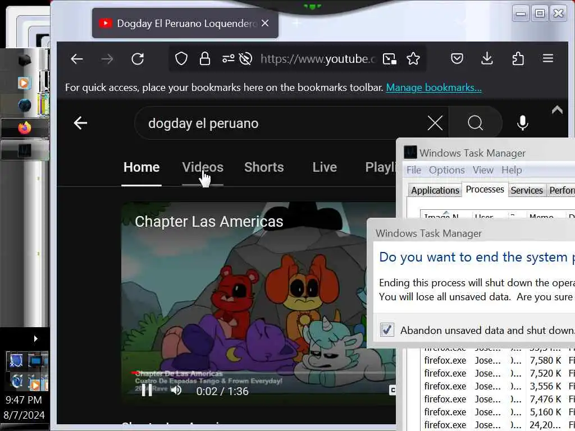Toggle Abandon unsaved data and shut down checkbox
The width and height of the screenshot is (575, 431).
387,330
